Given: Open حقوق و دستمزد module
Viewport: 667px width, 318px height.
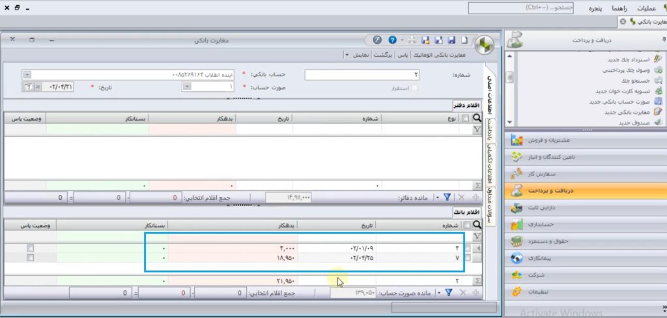Looking at the screenshot, I should pyautogui.click(x=586, y=241).
